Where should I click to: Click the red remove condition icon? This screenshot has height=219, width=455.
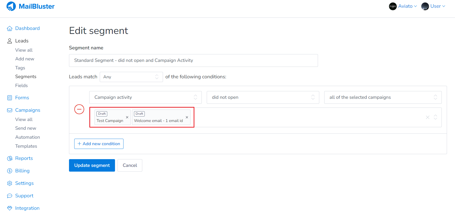pos(79,109)
